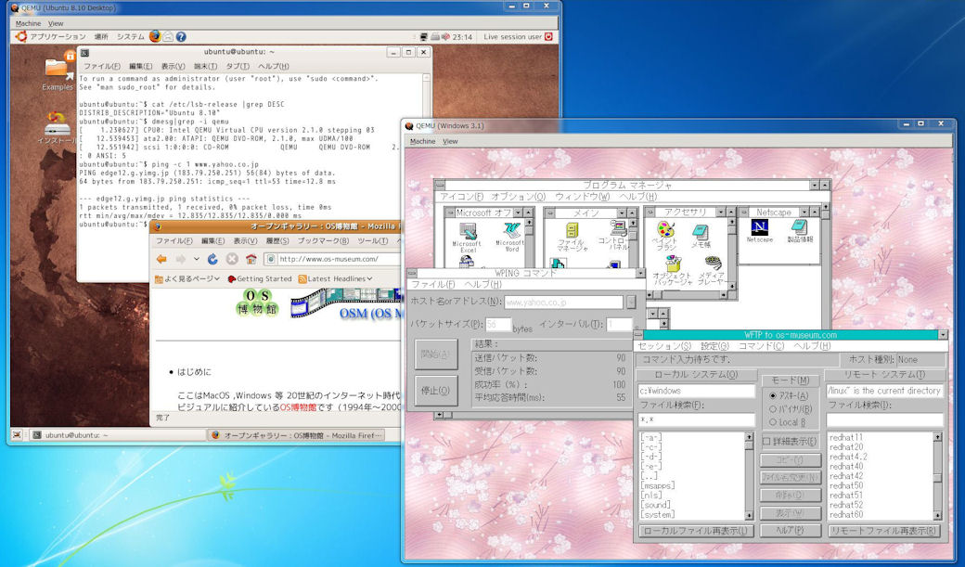
Task: Select アスキー(A) radio button in WFTP
Action: (773, 395)
